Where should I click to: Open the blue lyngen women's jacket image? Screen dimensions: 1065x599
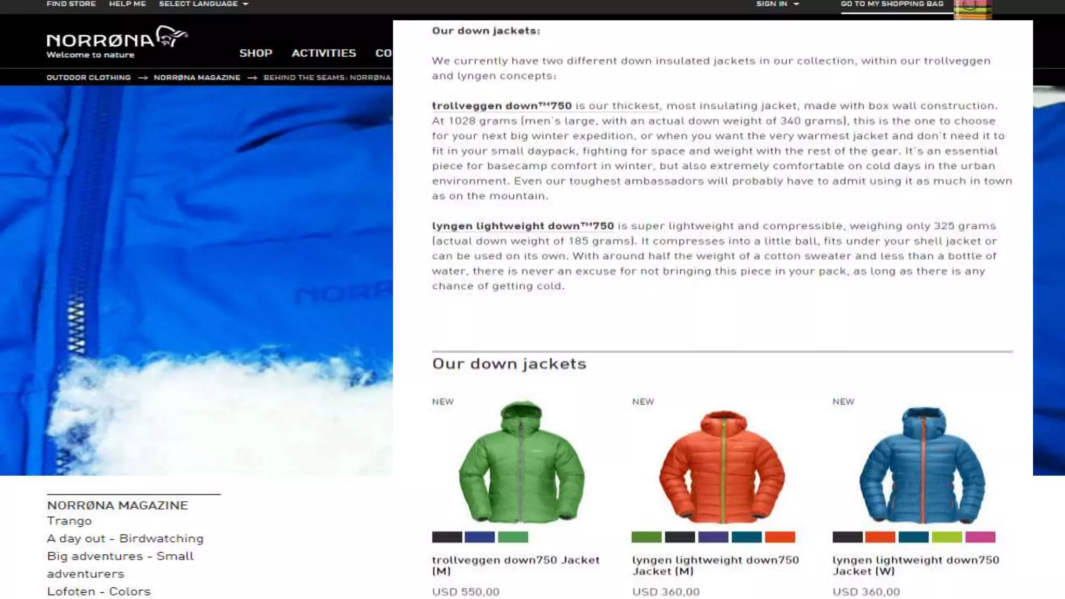point(922,465)
